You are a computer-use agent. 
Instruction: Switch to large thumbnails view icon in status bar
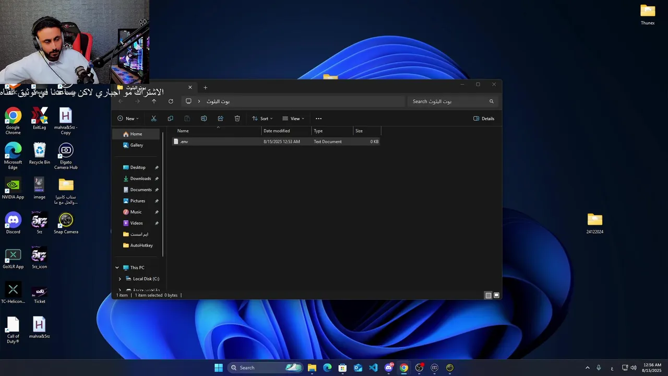click(x=496, y=295)
